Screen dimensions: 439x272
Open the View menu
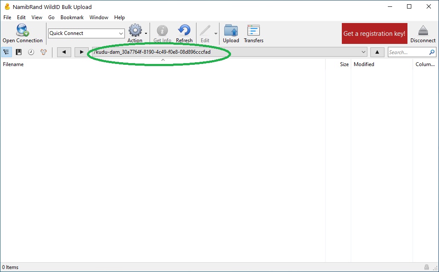point(37,17)
